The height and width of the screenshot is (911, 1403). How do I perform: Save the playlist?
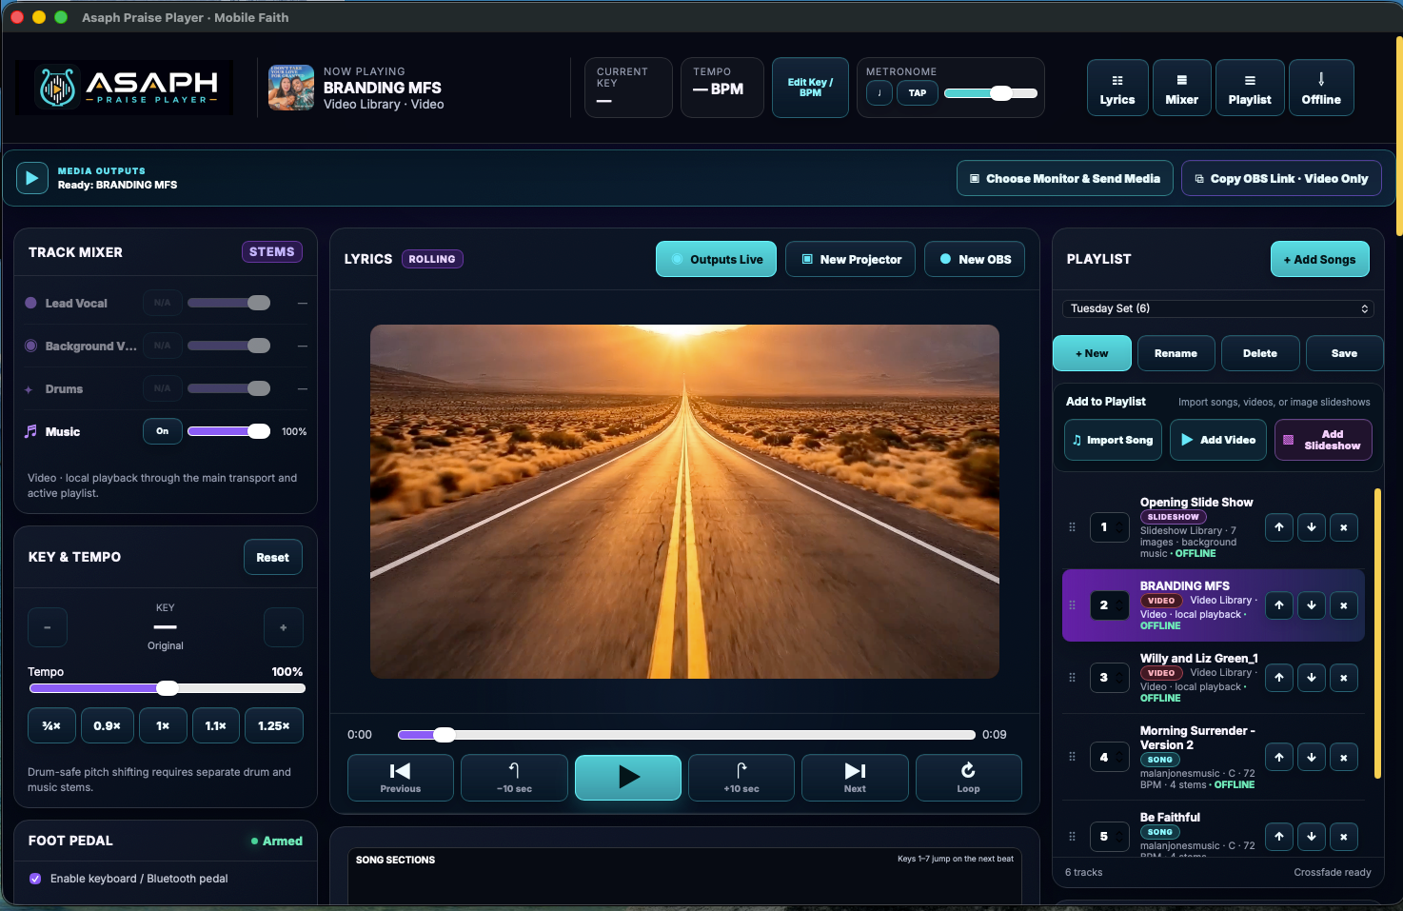(x=1344, y=353)
